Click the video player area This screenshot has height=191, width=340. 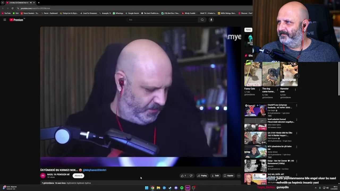141,97
